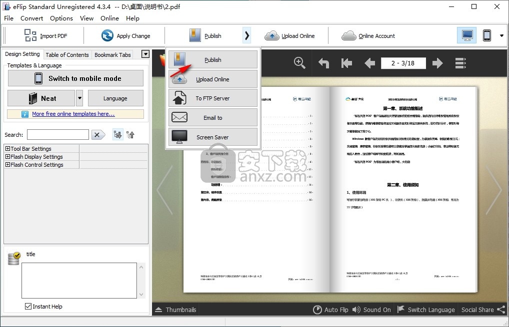
Task: Toggle the Instant Help checkbox
Action: click(x=28, y=306)
